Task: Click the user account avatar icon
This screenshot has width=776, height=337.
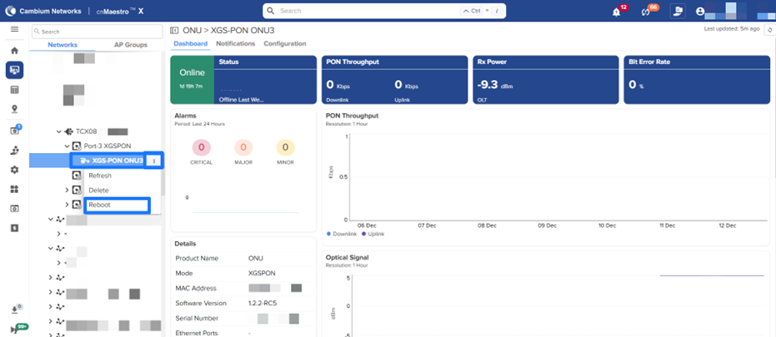Action: pyautogui.click(x=700, y=12)
